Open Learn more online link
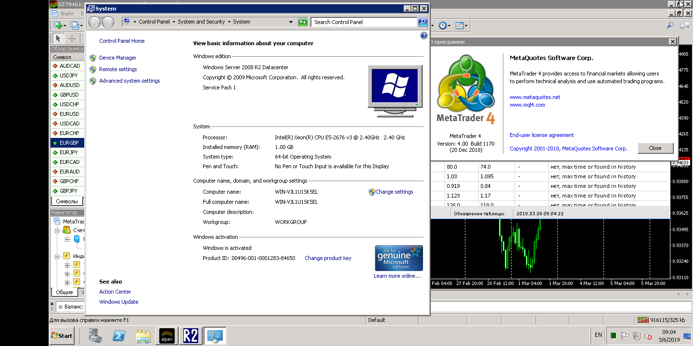Screen dimensions: 693x346 click(397, 276)
